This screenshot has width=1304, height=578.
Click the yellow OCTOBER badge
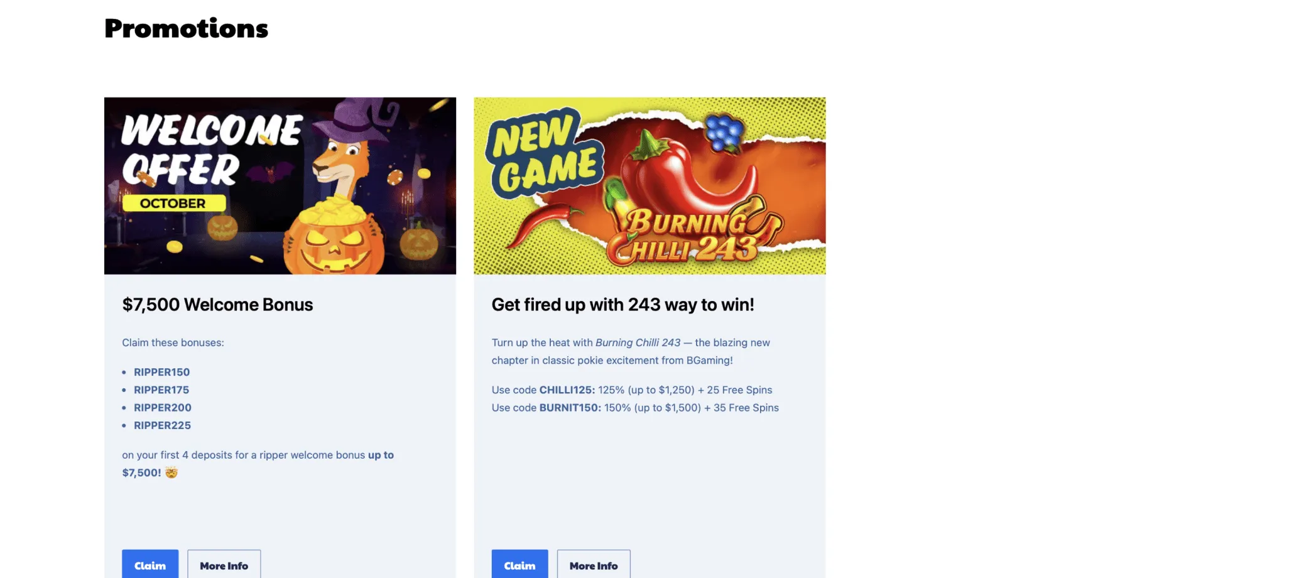click(x=173, y=204)
